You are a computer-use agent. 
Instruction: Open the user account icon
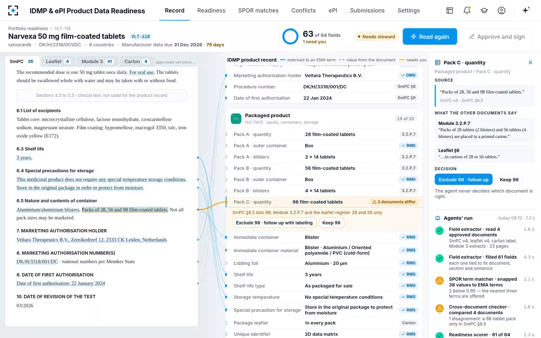click(x=501, y=10)
